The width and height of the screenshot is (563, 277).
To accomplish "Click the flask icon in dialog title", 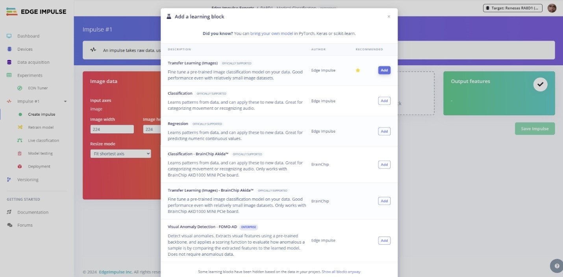I will [169, 17].
